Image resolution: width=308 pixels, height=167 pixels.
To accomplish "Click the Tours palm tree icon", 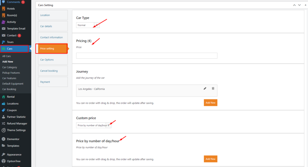I will pos(3,42).
